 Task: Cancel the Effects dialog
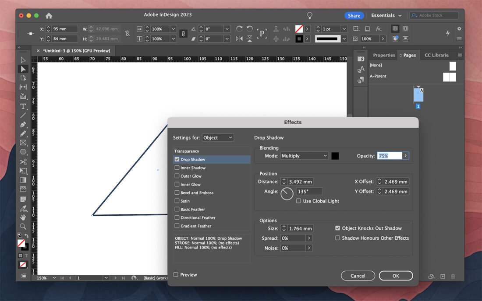click(x=358, y=276)
